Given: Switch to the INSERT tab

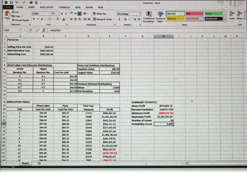Looking at the screenshot, I should click(31, 7).
